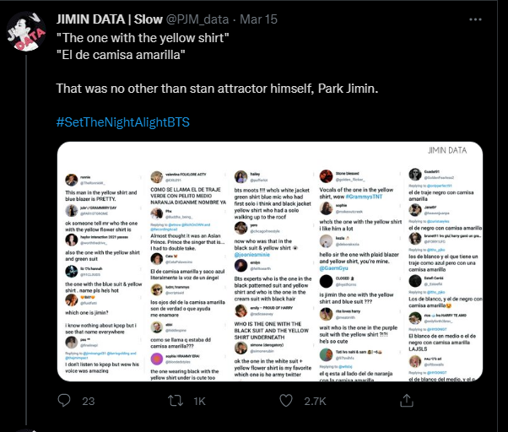The height and width of the screenshot is (432, 508).
Task: Click the JIMIN DATA | Slow display name
Action: pyautogui.click(x=109, y=19)
